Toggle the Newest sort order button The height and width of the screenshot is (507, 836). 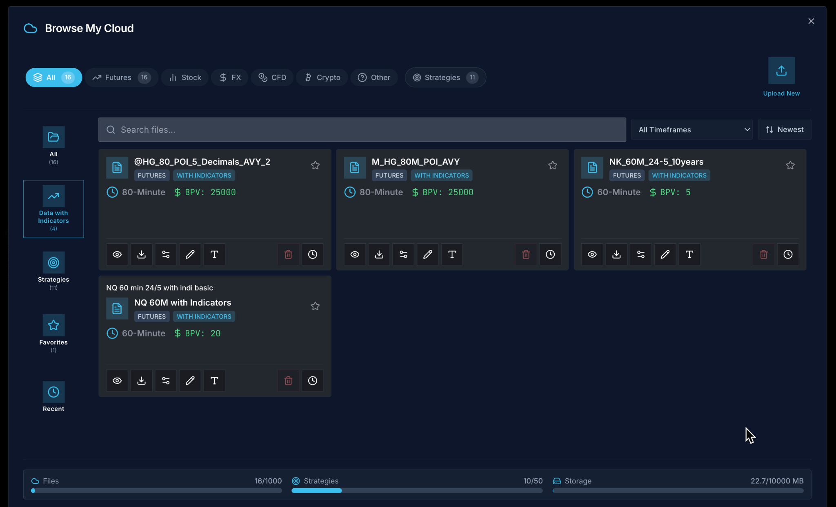785,129
